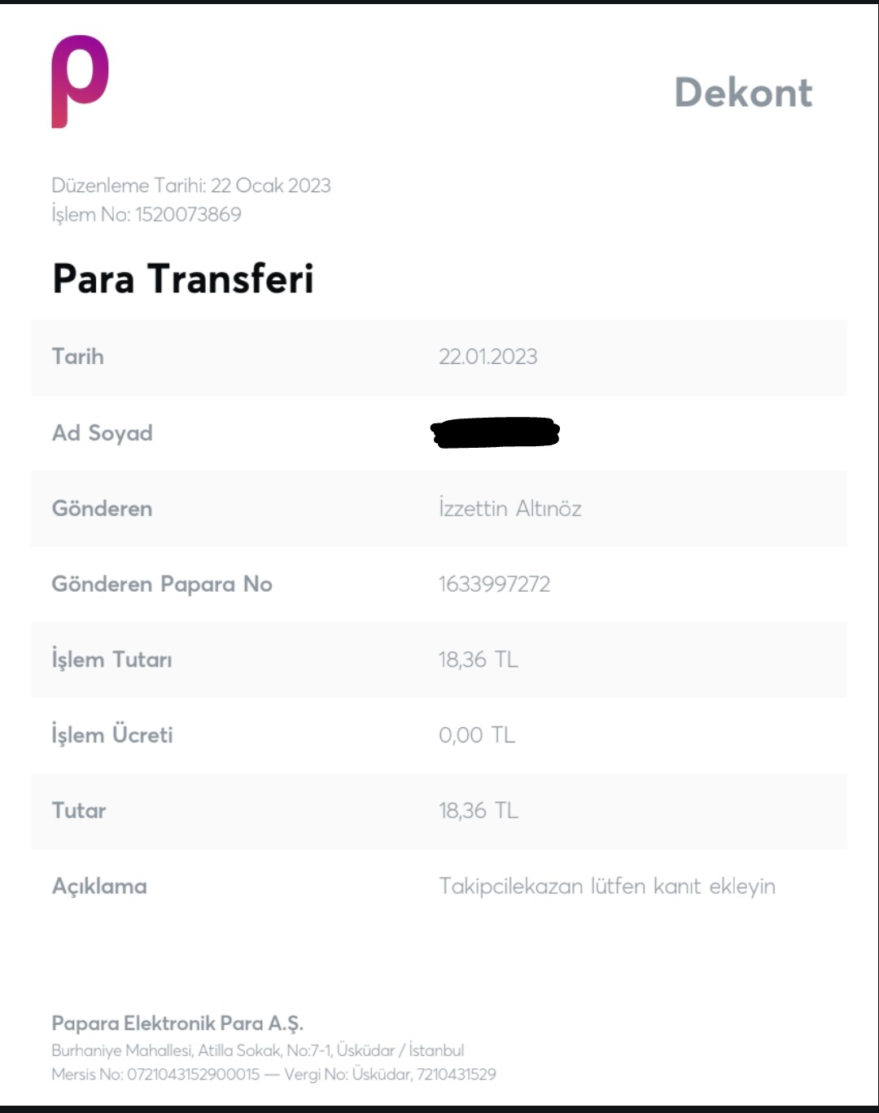
Task: Select the Düzenleme Tarihi 22 Ocak 2023 line
Action: click(191, 186)
